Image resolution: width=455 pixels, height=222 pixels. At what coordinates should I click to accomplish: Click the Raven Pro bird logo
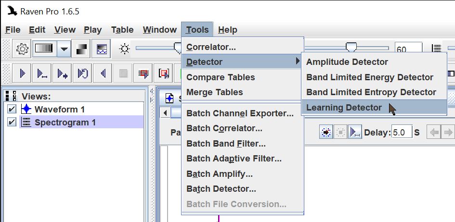pyautogui.click(x=12, y=11)
